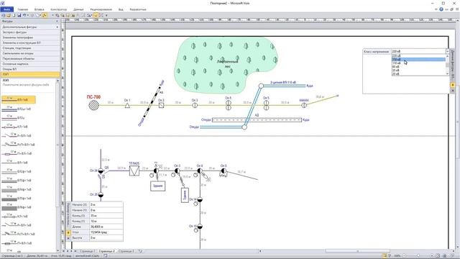Open the Help question mark icon
The height and width of the screenshot is (259, 460).
(x=441, y=9)
